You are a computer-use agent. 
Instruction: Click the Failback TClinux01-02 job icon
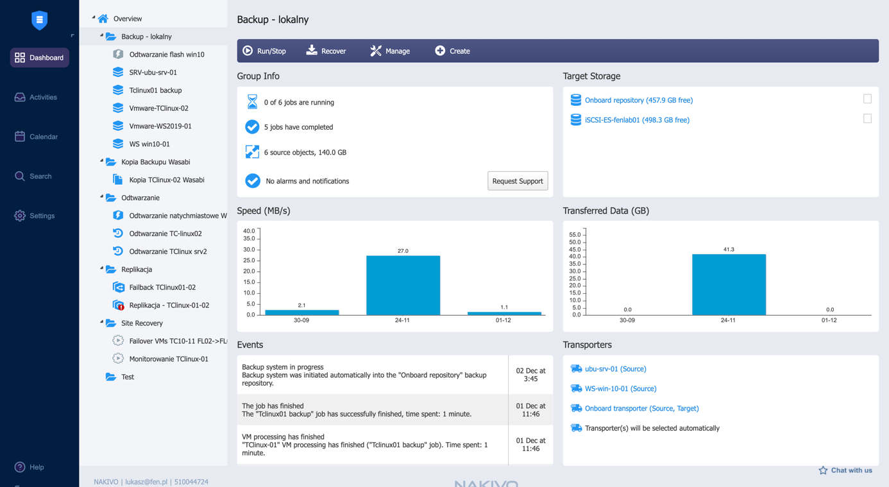pos(118,287)
